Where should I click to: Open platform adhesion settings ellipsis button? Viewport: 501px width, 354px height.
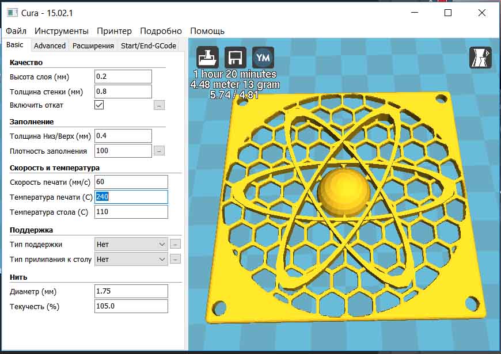[x=175, y=259]
